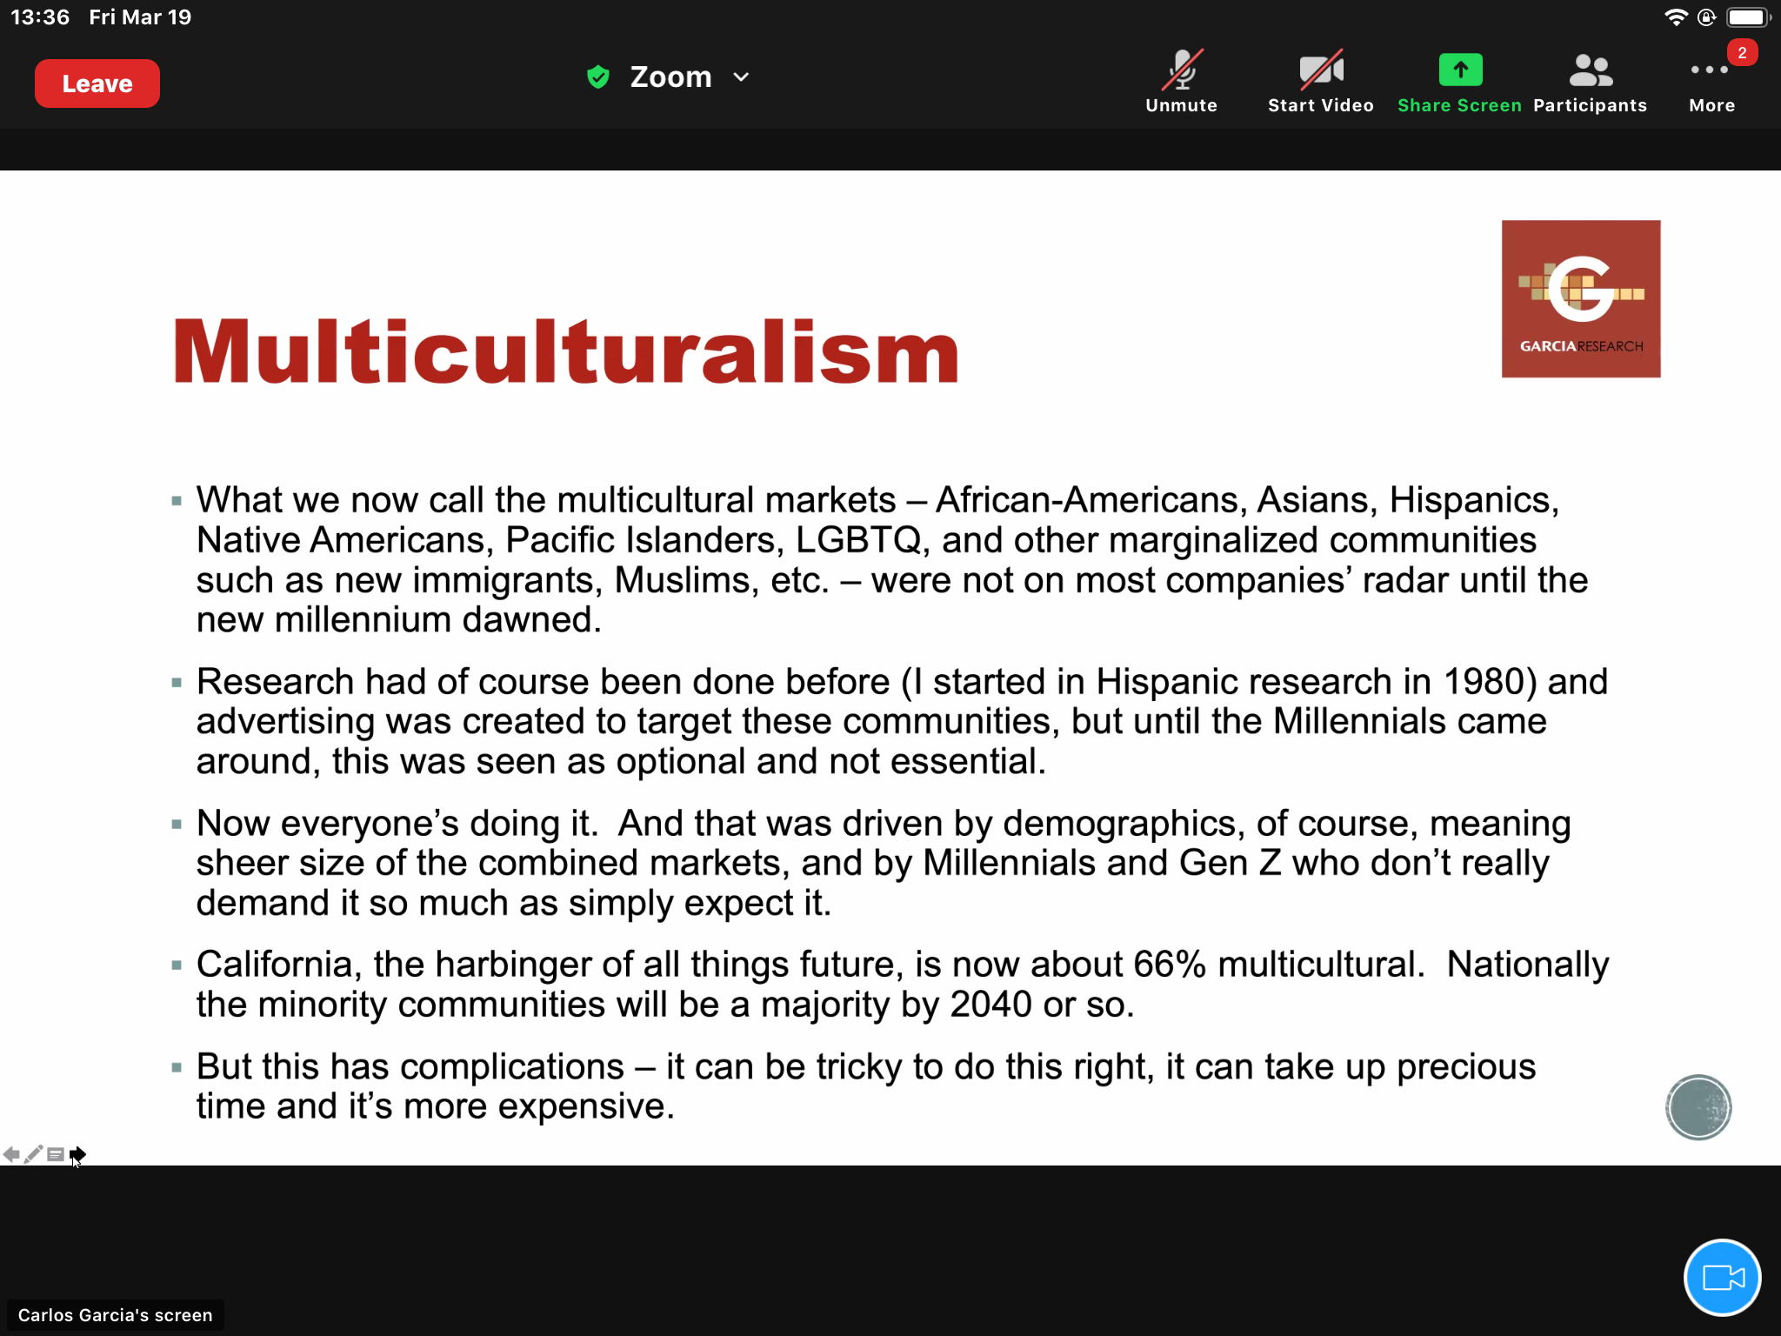Click the blue camera floating button
This screenshot has width=1781, height=1336.
point(1722,1278)
